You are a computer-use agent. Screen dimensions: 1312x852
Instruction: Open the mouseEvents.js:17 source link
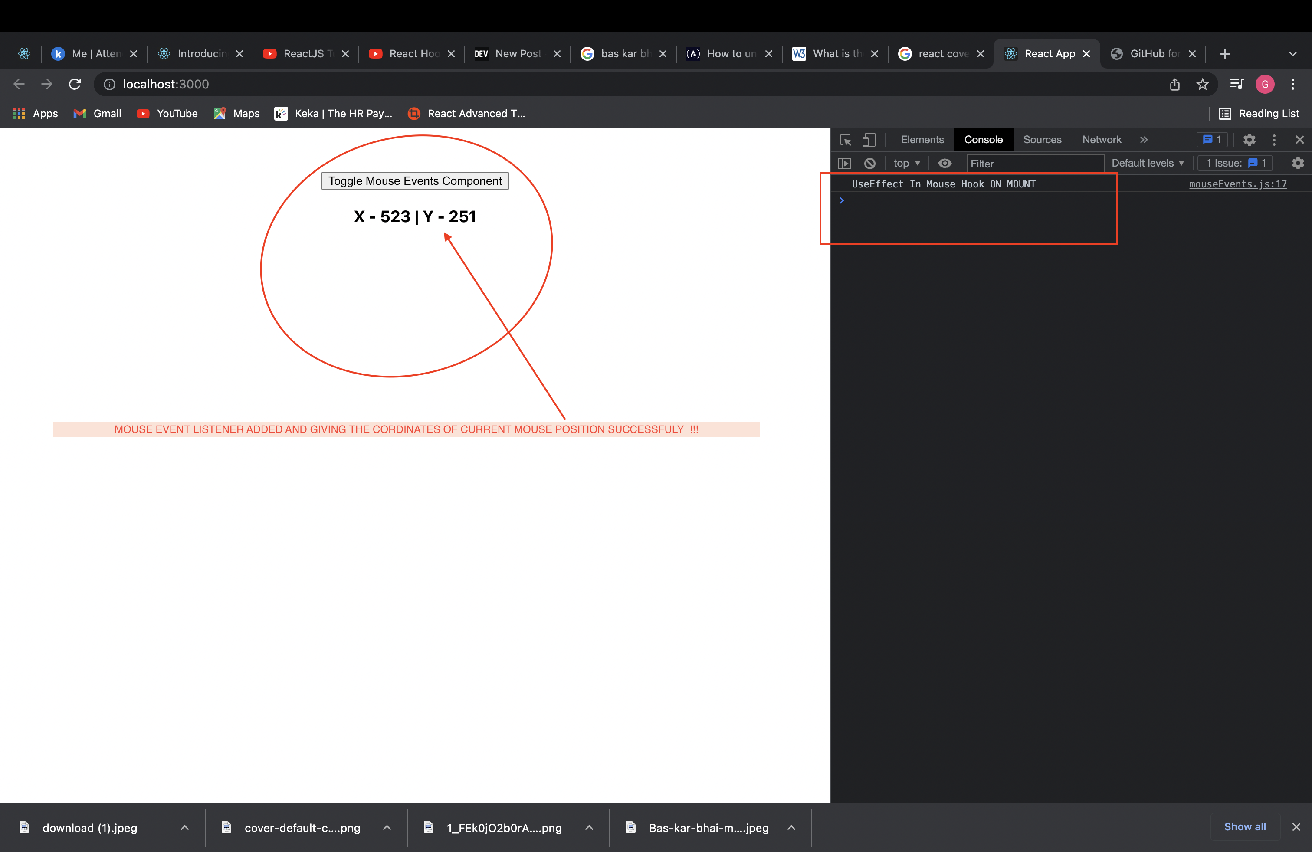(x=1237, y=184)
